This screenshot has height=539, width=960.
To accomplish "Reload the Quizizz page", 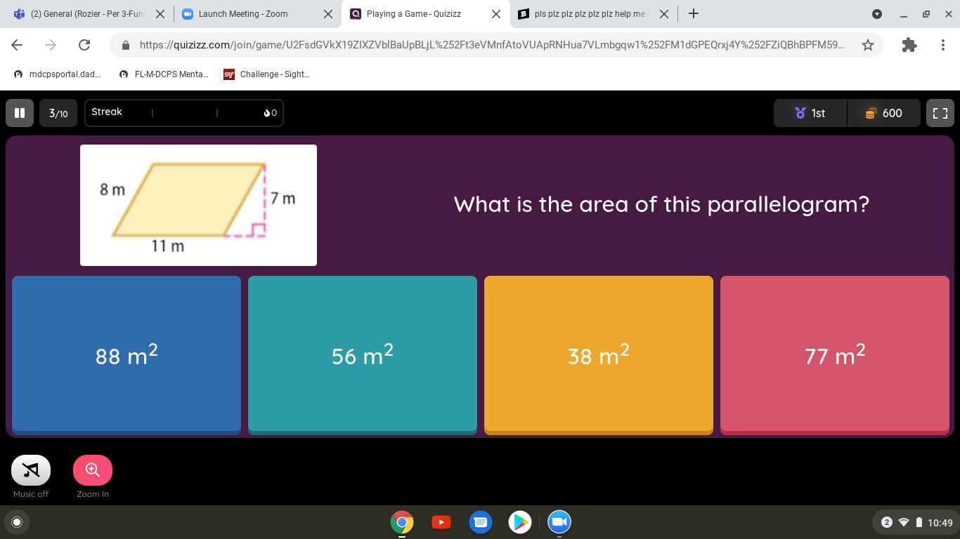I will (84, 45).
